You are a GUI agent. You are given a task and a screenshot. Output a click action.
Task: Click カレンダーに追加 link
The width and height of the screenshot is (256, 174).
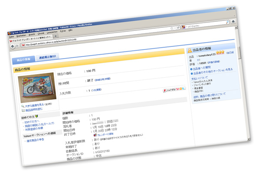(x=105, y=135)
